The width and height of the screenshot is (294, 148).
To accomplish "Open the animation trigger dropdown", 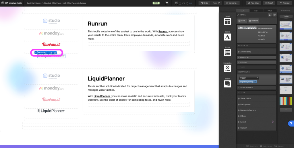I will click(249, 78).
